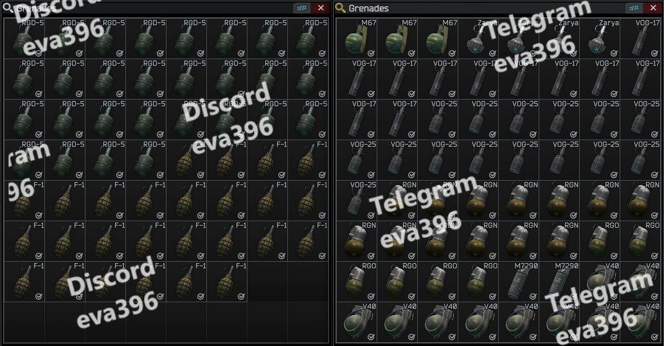Click the Grenades title of the right window
The width and height of the screenshot is (664, 346).
click(x=368, y=8)
